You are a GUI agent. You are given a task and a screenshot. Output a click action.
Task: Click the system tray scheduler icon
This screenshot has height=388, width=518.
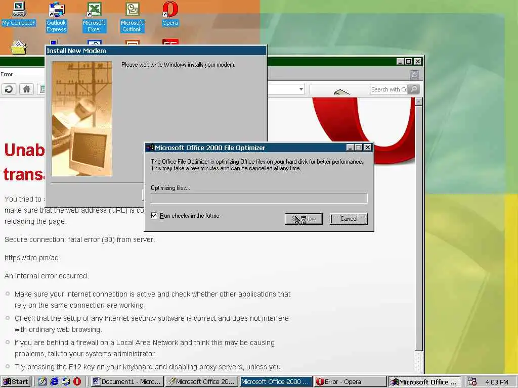[473, 382]
